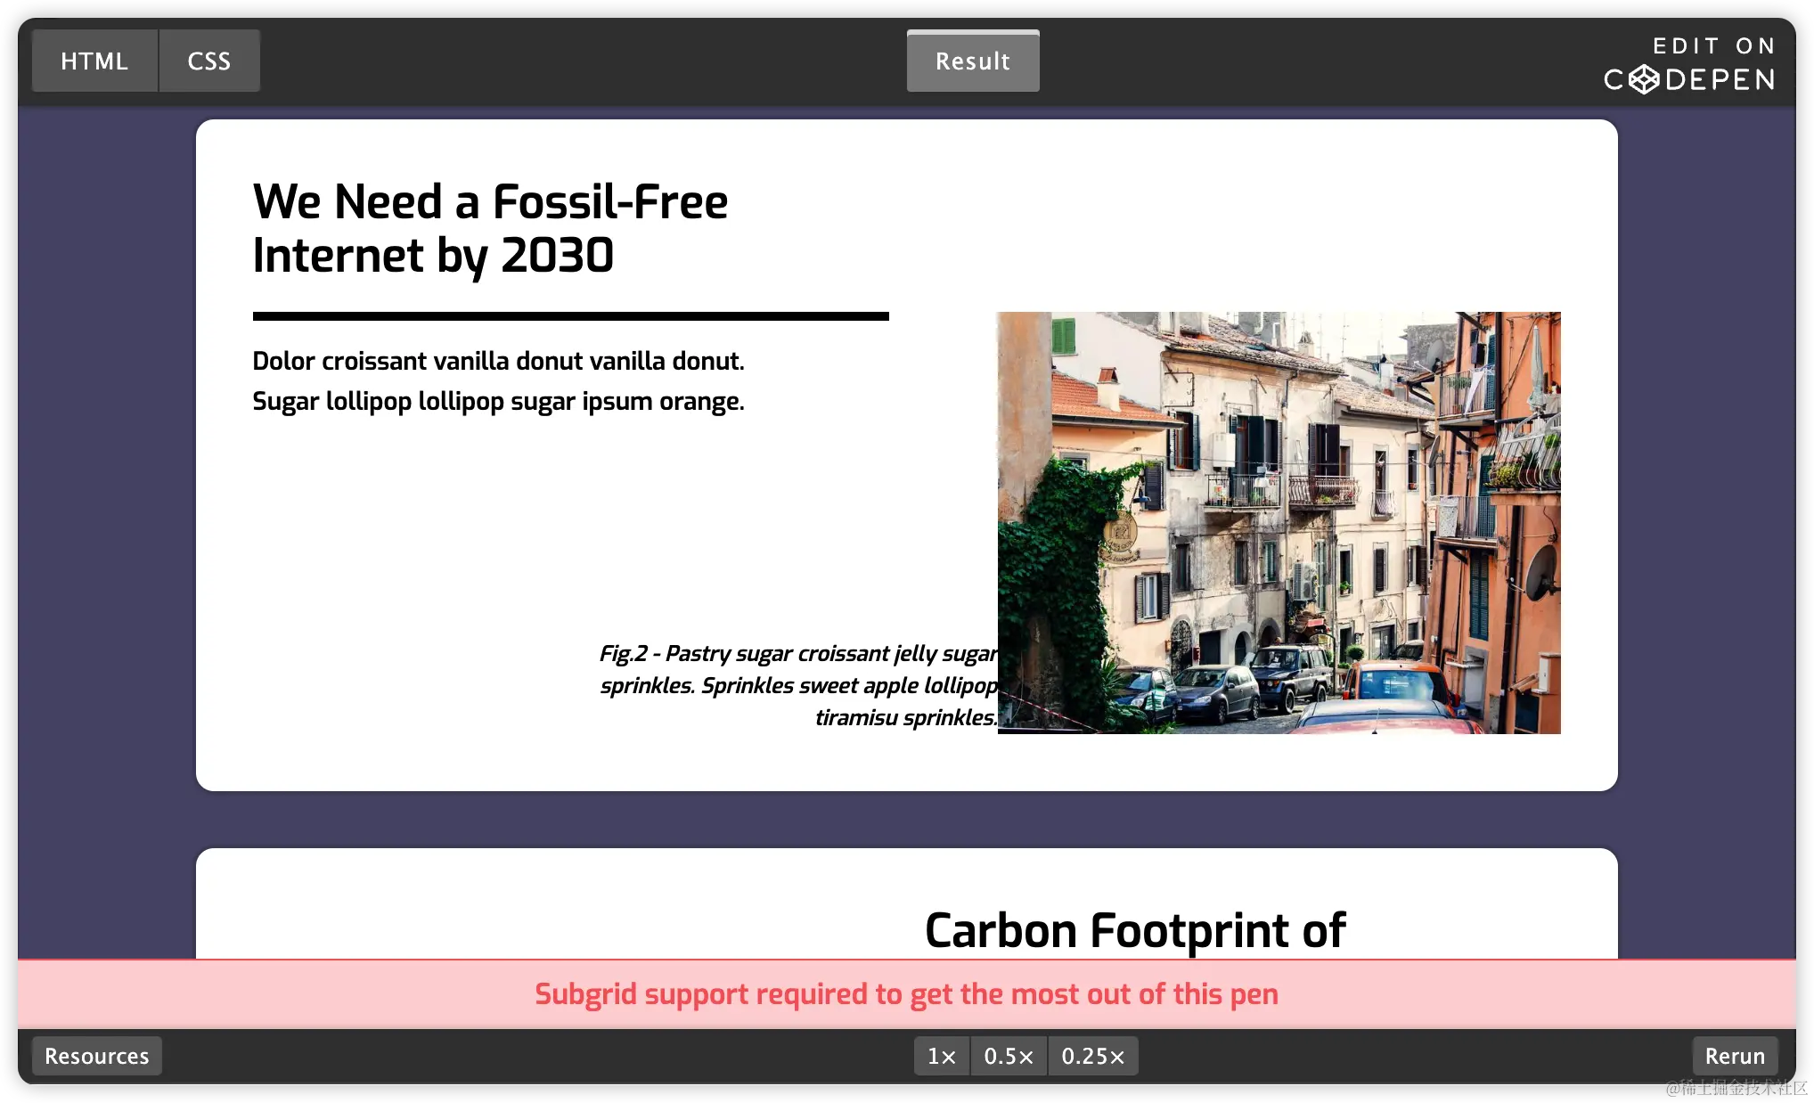Set preview zoom to 1×
This screenshot has width=1814, height=1103.
[942, 1056]
